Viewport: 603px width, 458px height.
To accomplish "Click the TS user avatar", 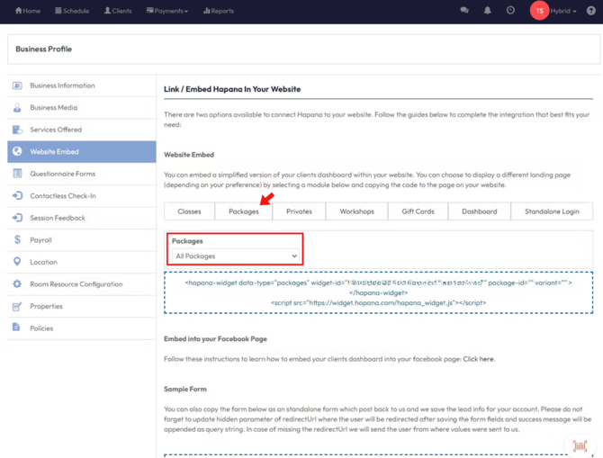I will [x=538, y=11].
